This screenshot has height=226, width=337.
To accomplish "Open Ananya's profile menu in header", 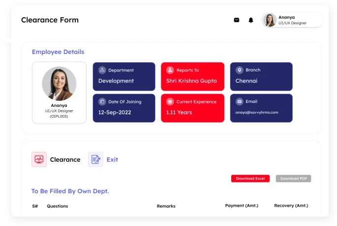I will tap(293, 20).
